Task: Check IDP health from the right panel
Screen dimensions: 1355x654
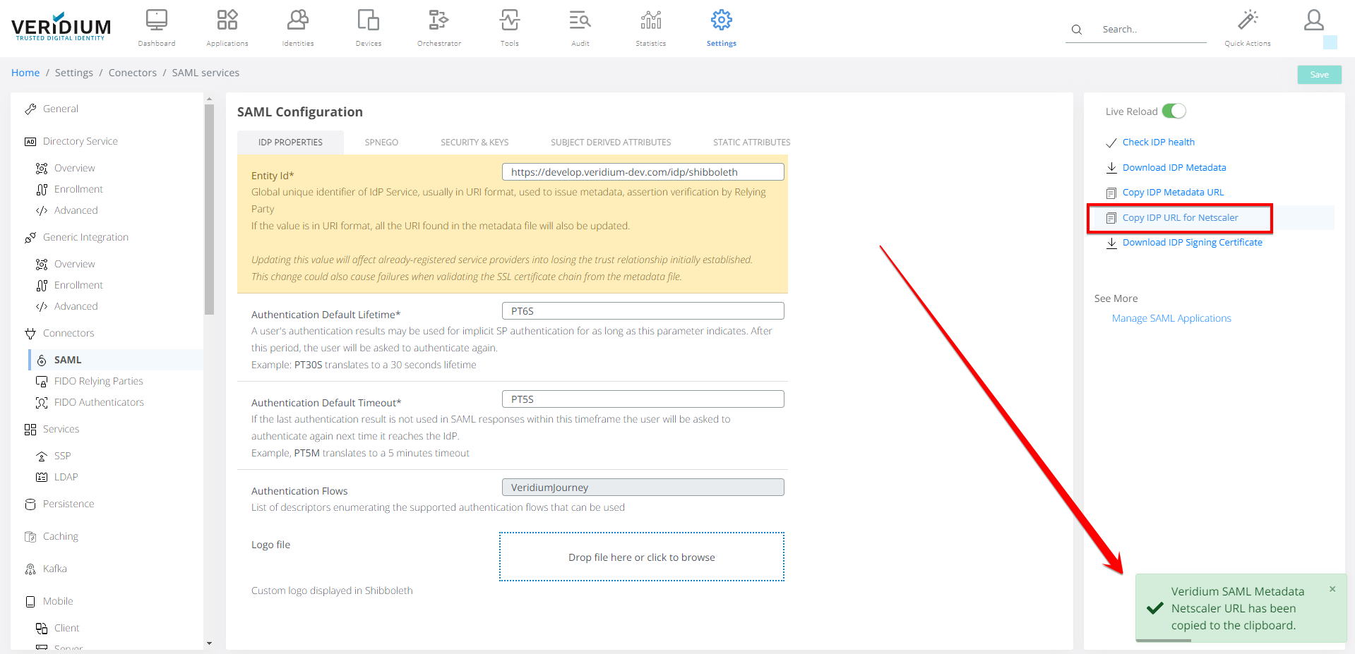Action: [x=1158, y=142]
